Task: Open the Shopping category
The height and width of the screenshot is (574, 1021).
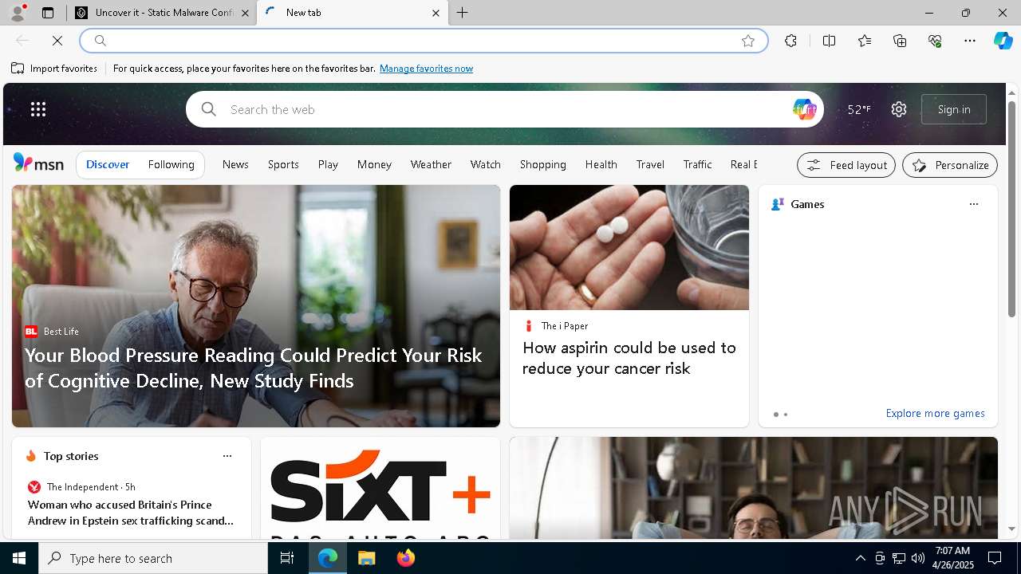Action: (x=542, y=164)
